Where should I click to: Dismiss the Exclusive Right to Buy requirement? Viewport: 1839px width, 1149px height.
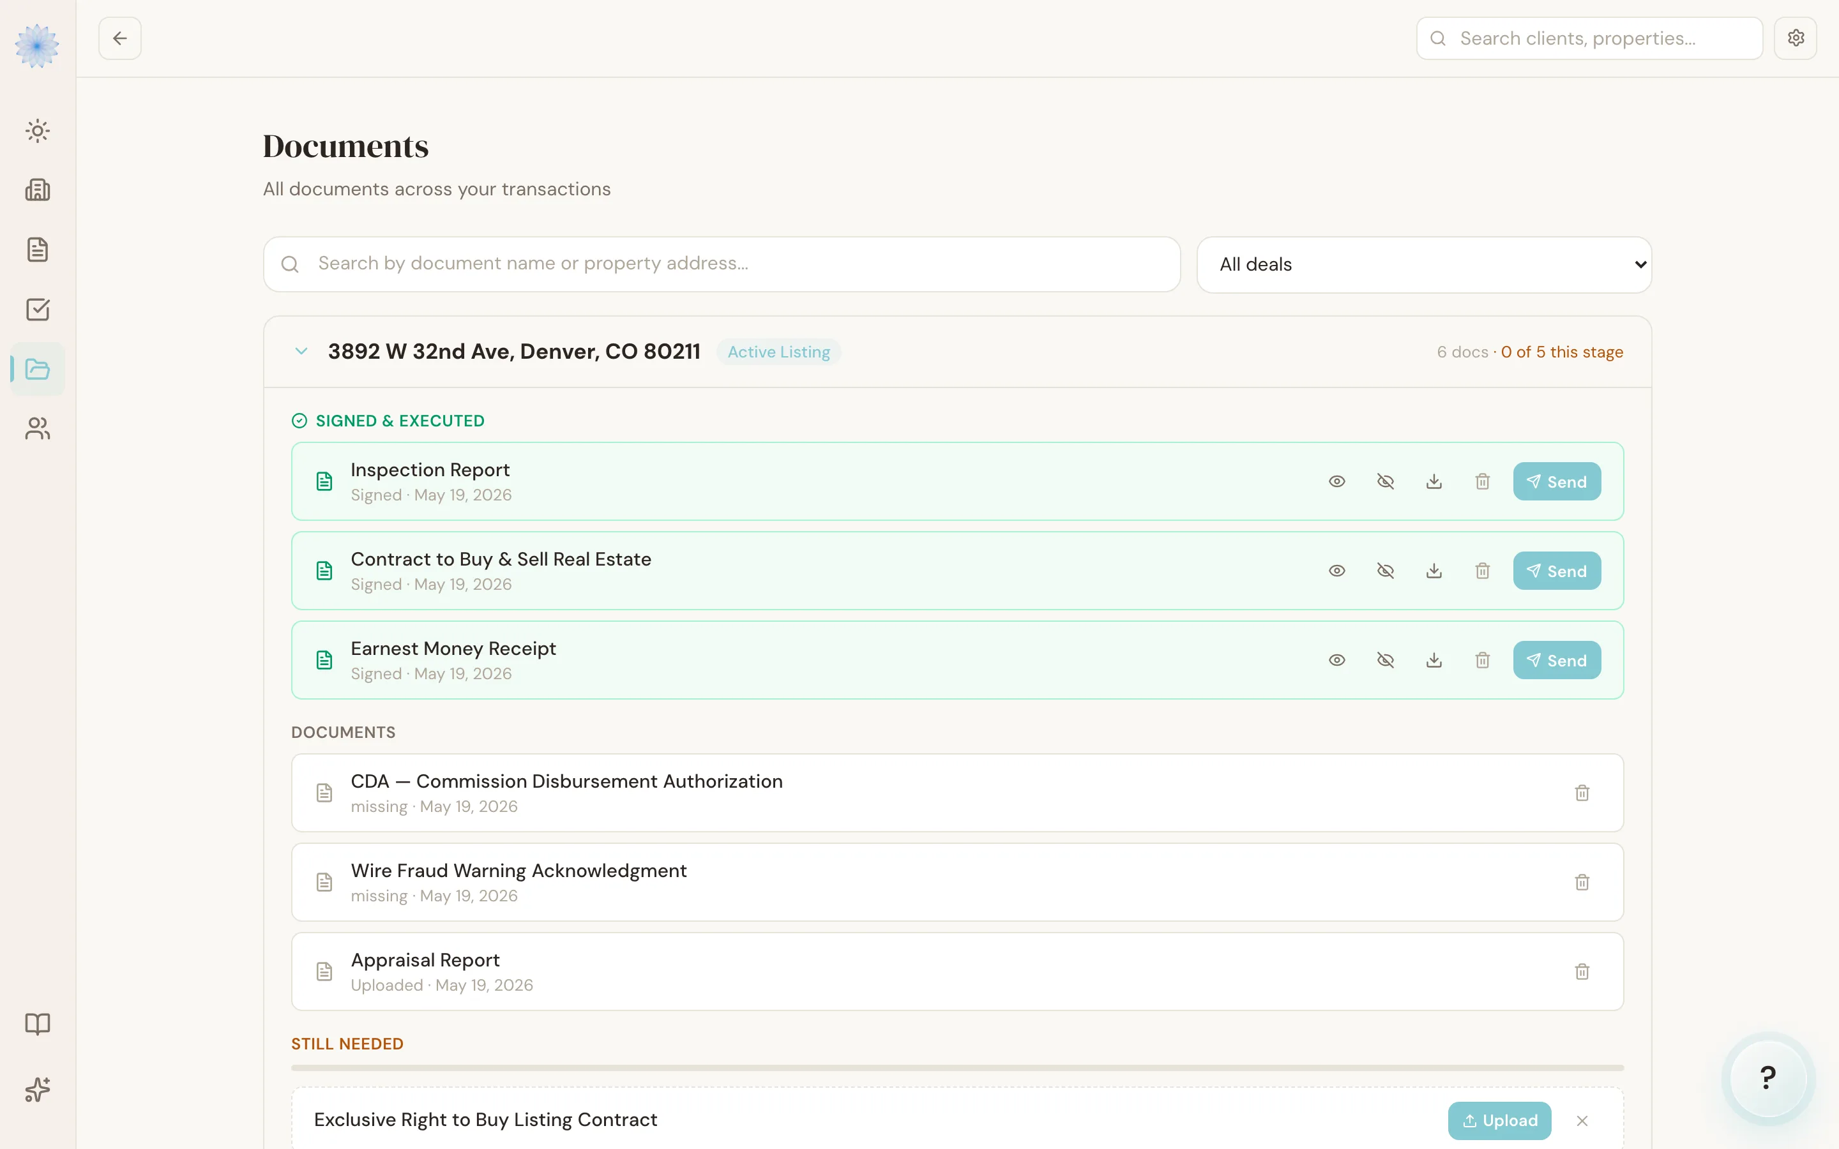point(1582,1121)
